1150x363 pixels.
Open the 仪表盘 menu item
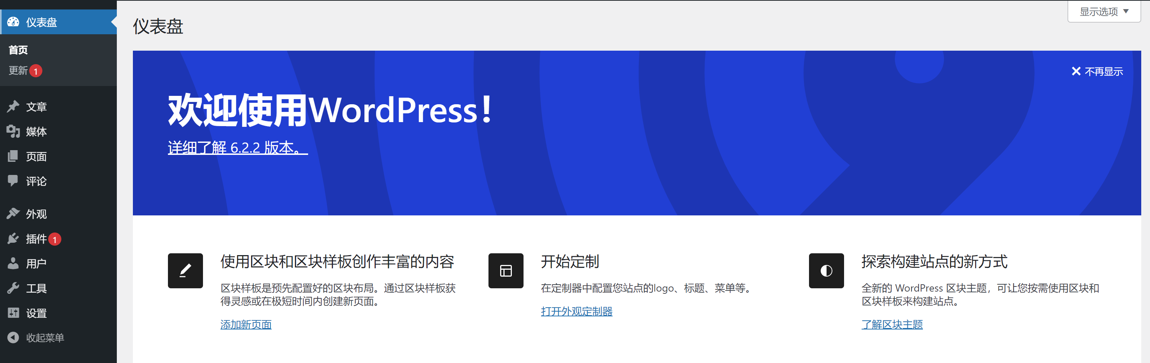tap(58, 22)
